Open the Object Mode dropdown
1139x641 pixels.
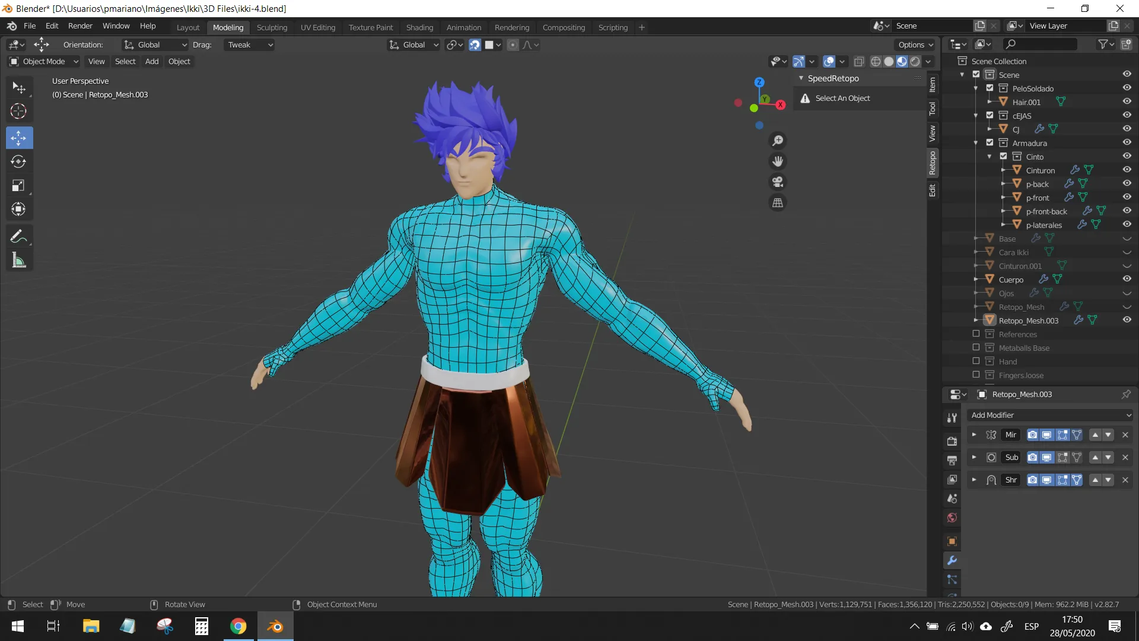(x=44, y=62)
